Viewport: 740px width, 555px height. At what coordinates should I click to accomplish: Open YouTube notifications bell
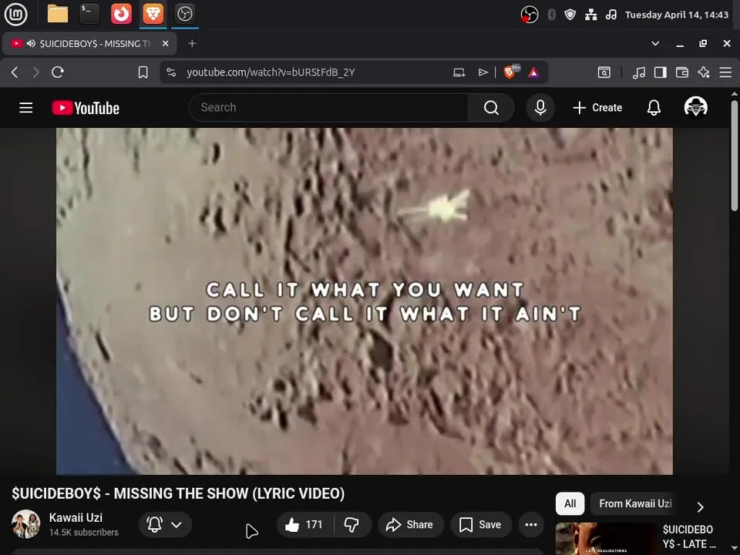[654, 108]
